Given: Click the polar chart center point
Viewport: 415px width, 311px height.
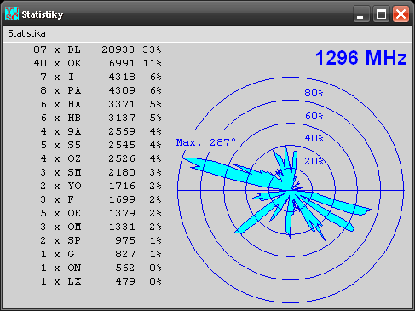Looking at the screenshot, I should click(x=291, y=190).
